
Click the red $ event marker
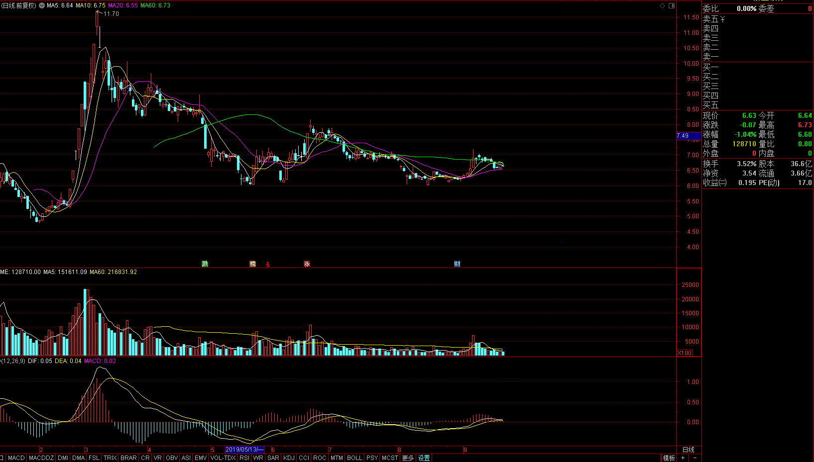[268, 265]
